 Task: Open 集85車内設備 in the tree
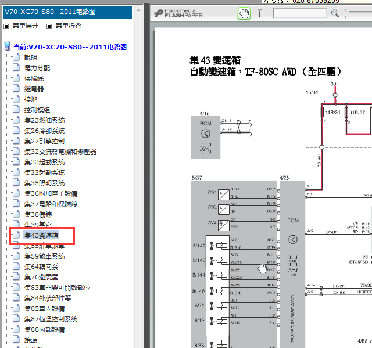44,308
